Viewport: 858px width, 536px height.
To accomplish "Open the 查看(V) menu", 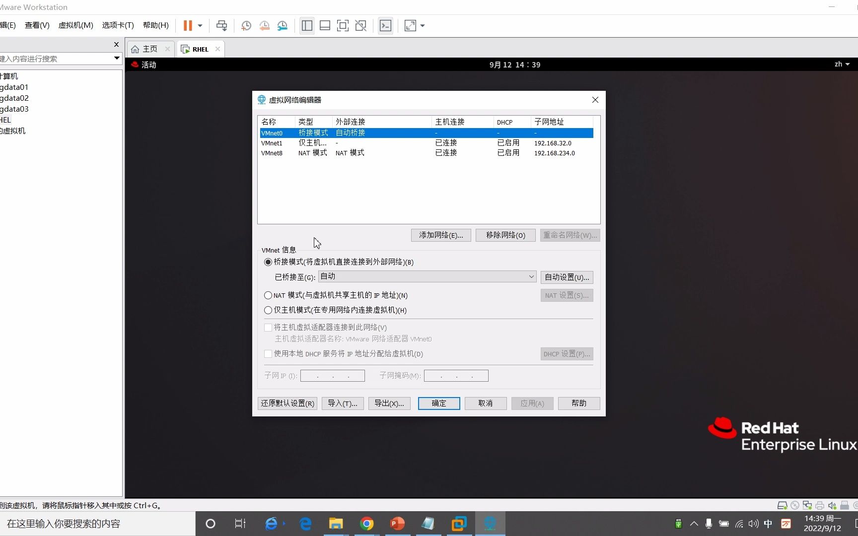I will pos(37,25).
